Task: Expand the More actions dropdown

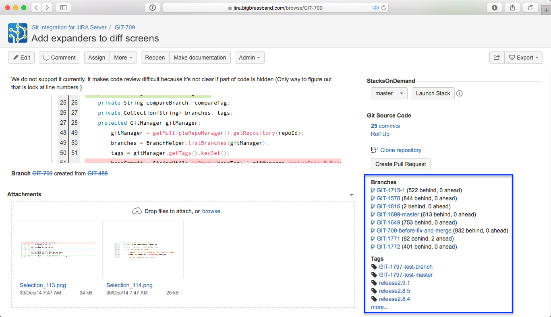Action: pyautogui.click(x=123, y=57)
